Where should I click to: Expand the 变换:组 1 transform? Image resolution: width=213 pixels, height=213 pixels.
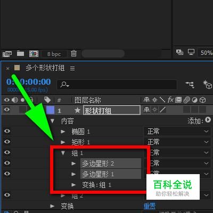click(x=73, y=185)
